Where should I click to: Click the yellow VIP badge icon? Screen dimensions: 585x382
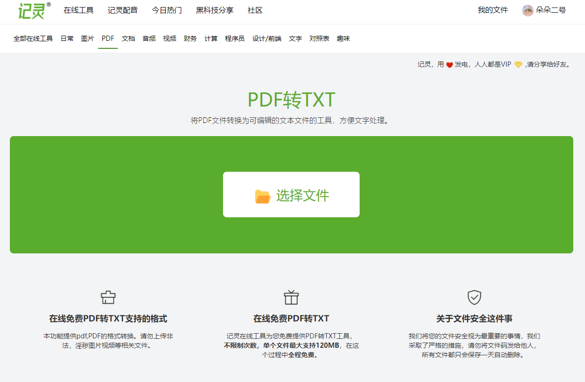(518, 65)
